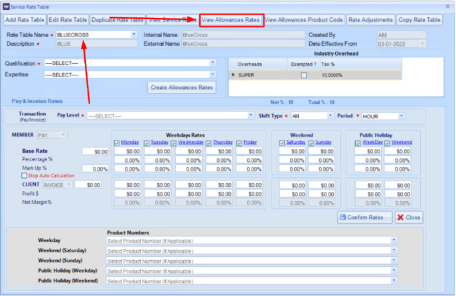Open Edit Rate Table
Image resolution: width=456 pixels, height=296 pixels.
[68, 20]
